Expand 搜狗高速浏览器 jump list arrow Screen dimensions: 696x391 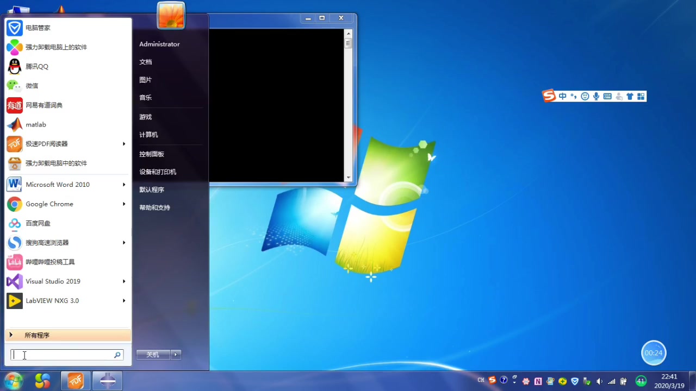[x=124, y=243]
